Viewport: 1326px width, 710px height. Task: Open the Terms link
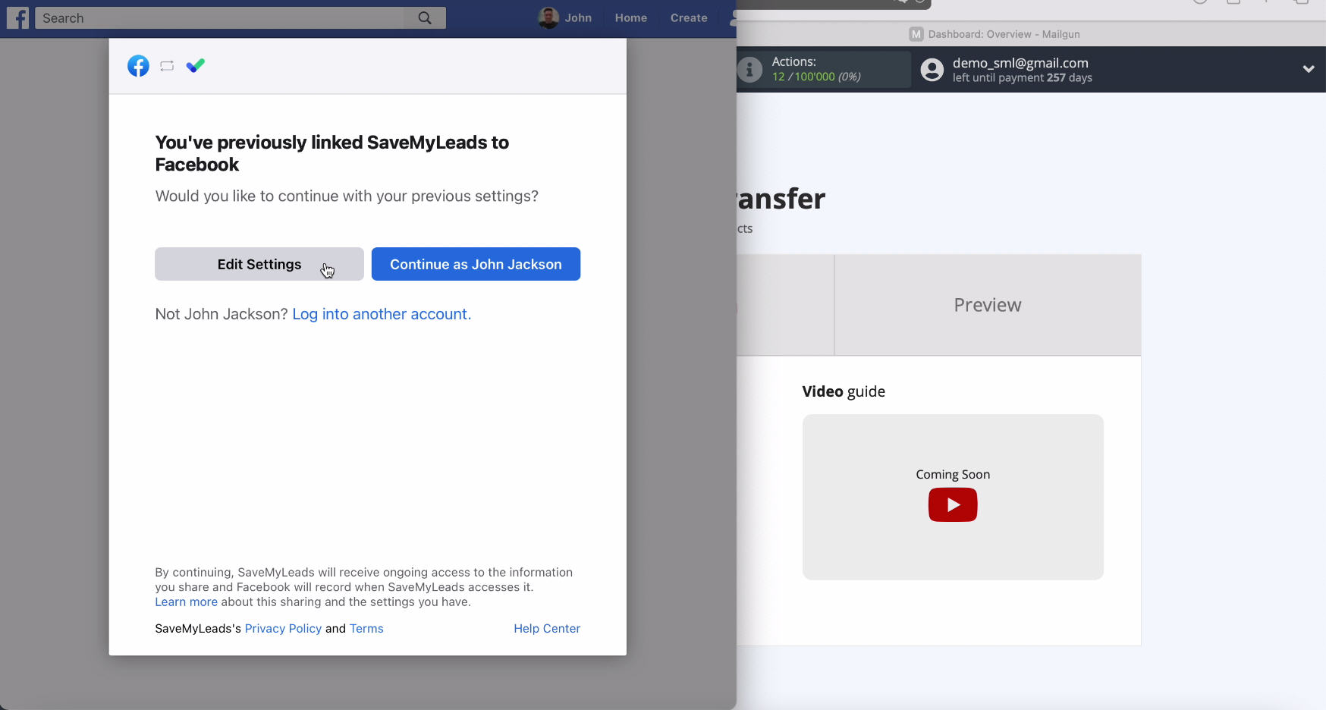coord(366,628)
